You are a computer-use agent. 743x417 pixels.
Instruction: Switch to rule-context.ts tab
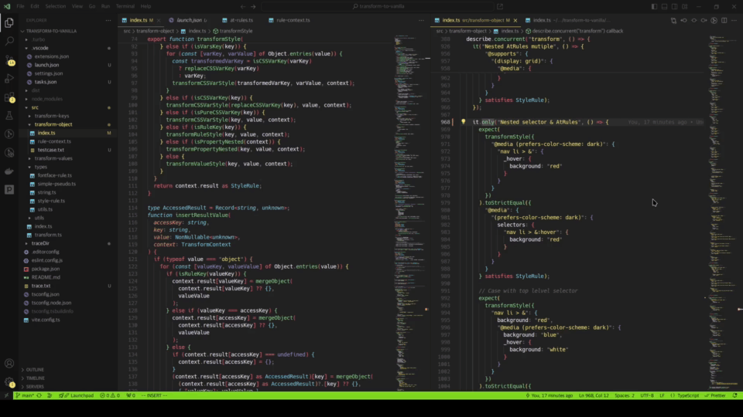[x=293, y=20]
